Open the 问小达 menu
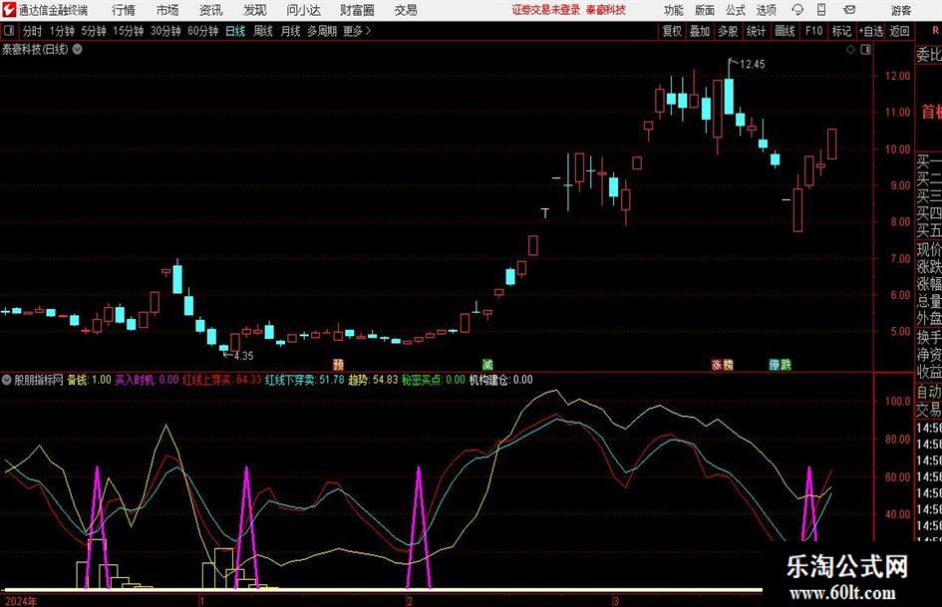 [303, 10]
